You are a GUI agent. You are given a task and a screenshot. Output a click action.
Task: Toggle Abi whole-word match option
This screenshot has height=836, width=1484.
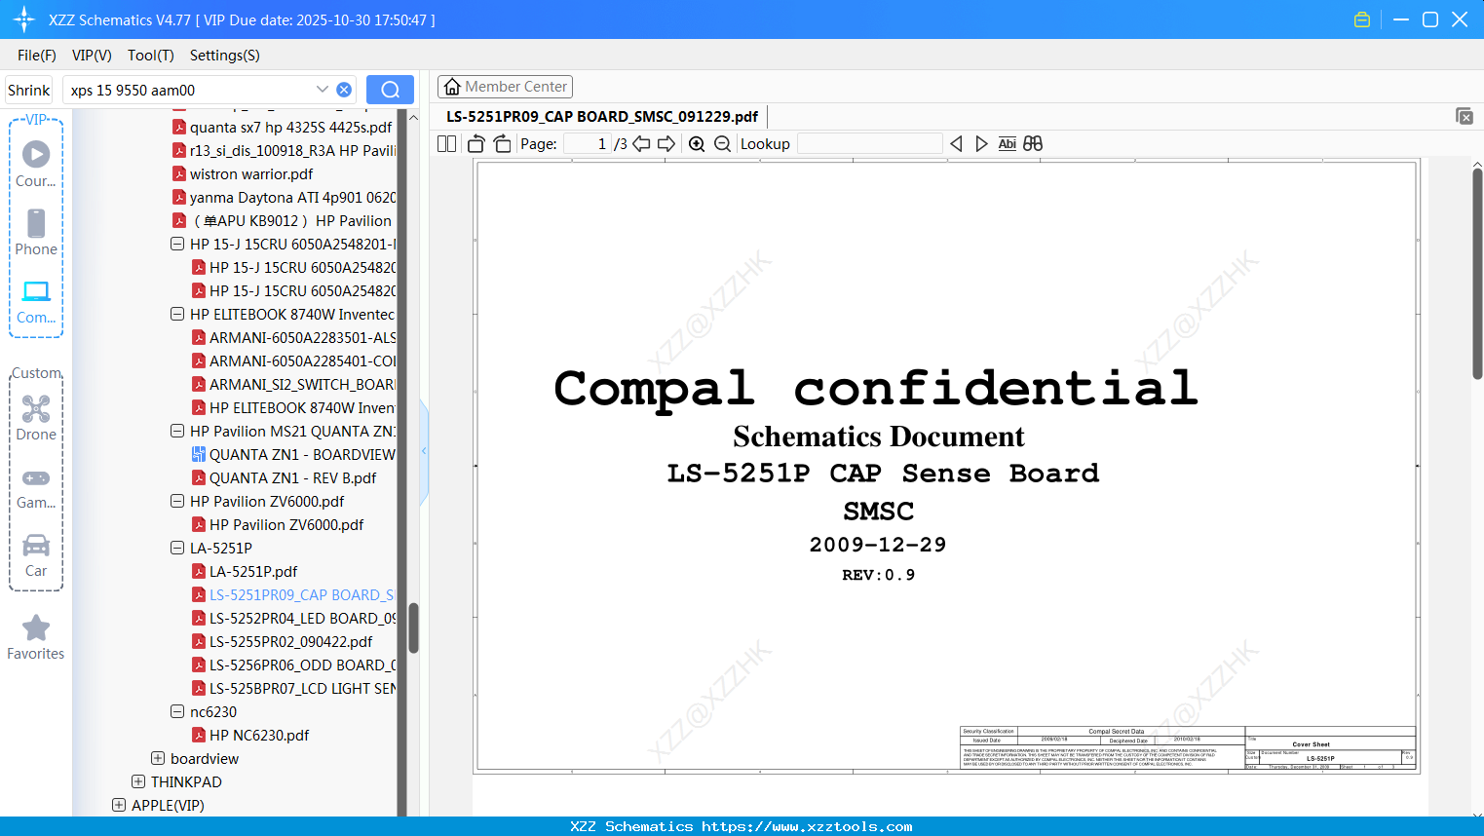tap(1007, 144)
